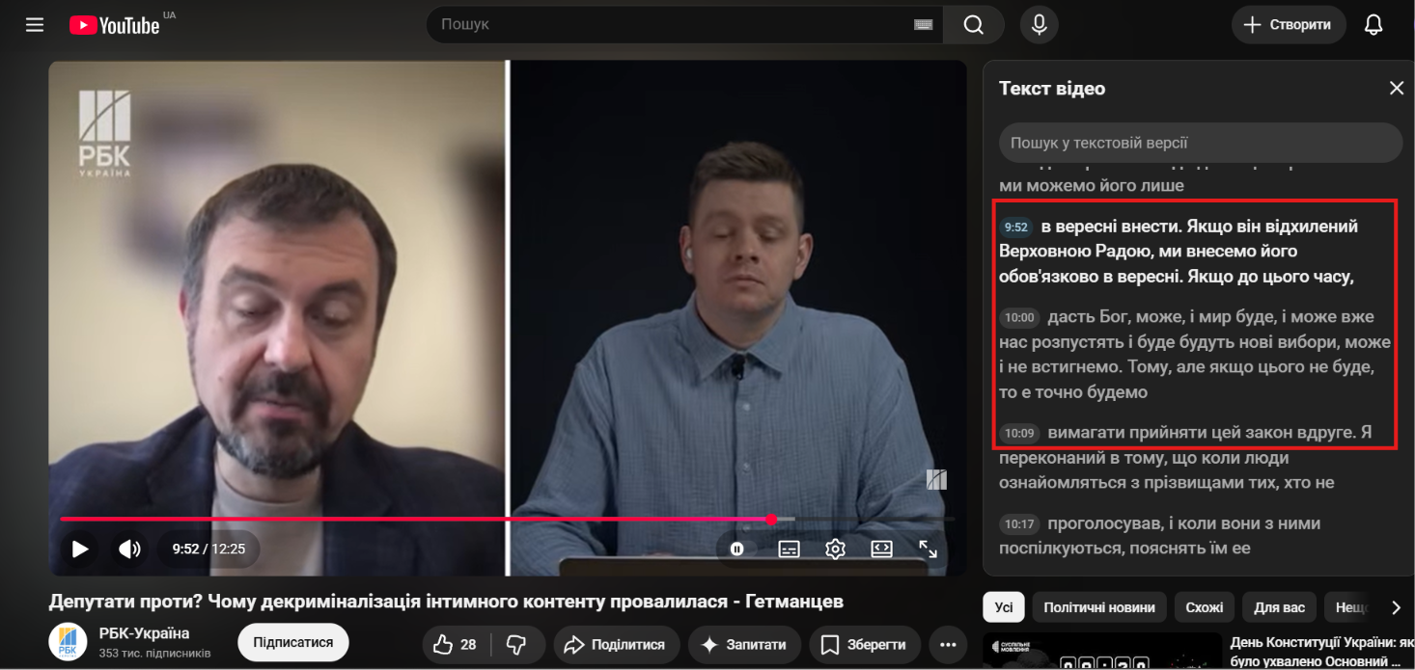Select the Політичні новини chip

pos(1099,607)
